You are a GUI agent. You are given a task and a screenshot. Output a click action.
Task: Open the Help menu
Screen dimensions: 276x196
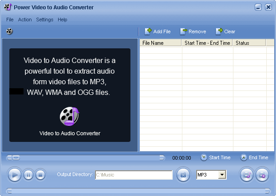point(63,20)
